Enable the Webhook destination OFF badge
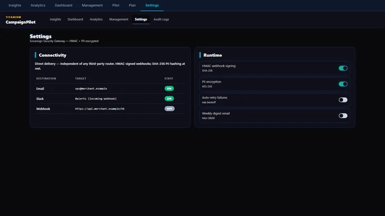Viewport: 385px width, 216px height. pyautogui.click(x=169, y=108)
